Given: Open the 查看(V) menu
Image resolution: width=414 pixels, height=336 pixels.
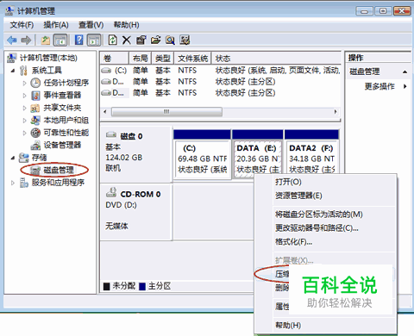Looking at the screenshot, I should pos(91,25).
